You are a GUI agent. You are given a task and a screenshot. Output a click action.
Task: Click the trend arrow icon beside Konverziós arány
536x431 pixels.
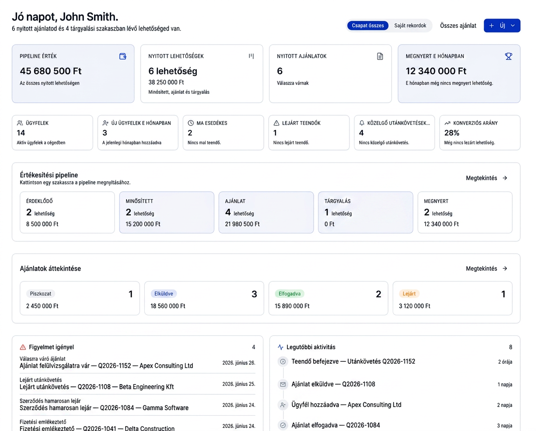point(447,123)
